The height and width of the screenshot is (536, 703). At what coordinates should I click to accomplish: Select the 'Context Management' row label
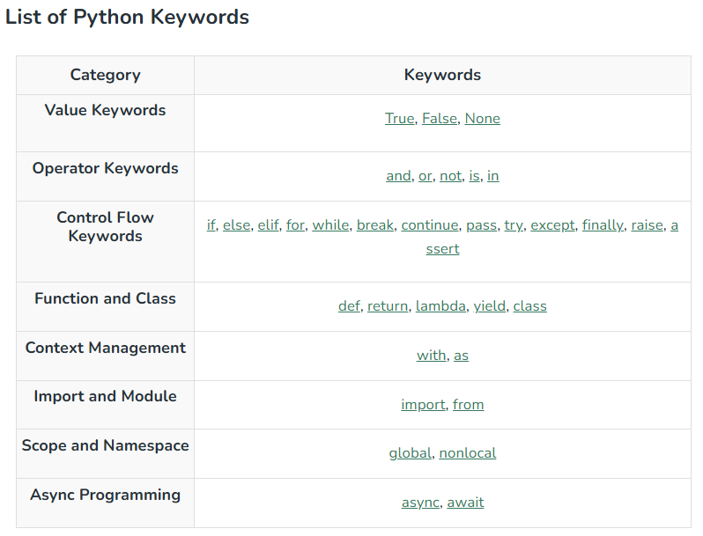pos(106,348)
